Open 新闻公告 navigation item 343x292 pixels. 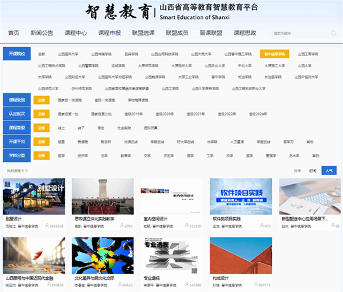coord(41,33)
